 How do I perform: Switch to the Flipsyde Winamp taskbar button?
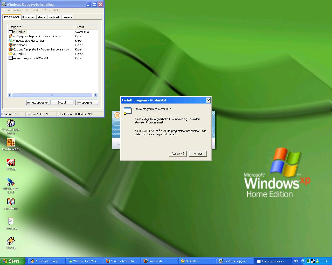pos(46,261)
